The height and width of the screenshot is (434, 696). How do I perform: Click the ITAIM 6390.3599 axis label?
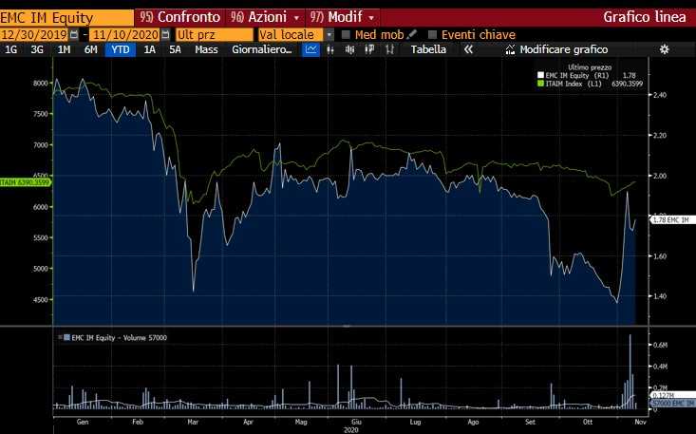pyautogui.click(x=26, y=182)
